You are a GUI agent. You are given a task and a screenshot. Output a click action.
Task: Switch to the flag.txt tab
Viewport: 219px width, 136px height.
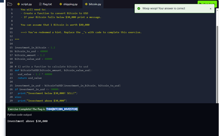[x=45, y=4]
